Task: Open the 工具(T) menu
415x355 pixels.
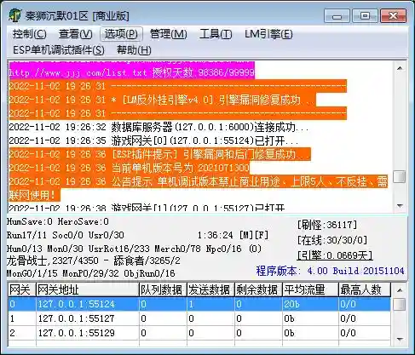Action: [x=216, y=34]
